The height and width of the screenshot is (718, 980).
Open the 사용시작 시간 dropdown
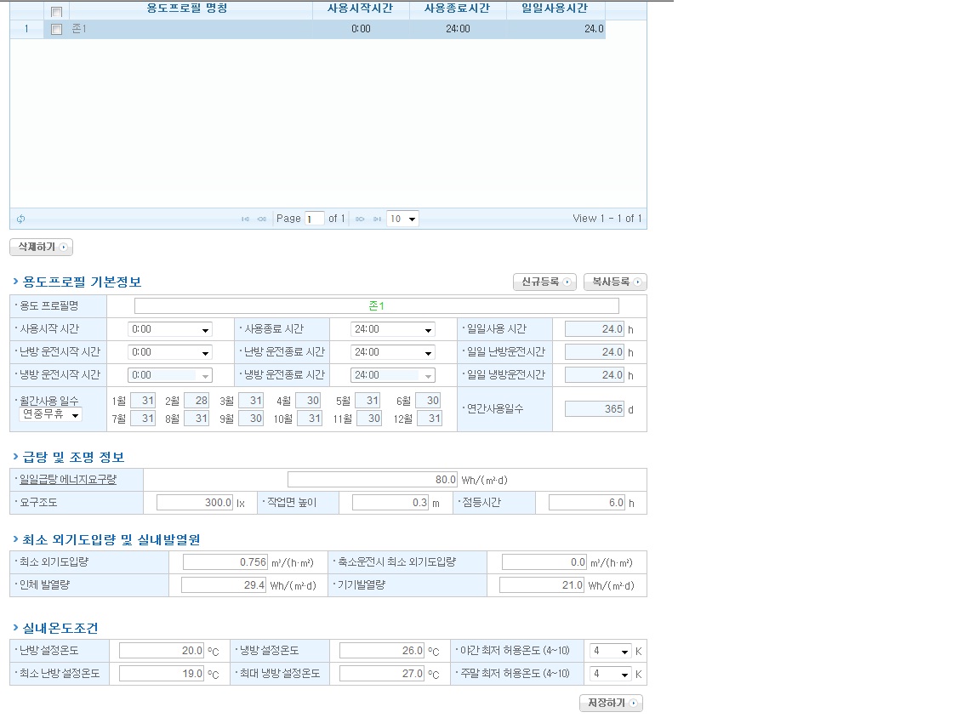(170, 329)
